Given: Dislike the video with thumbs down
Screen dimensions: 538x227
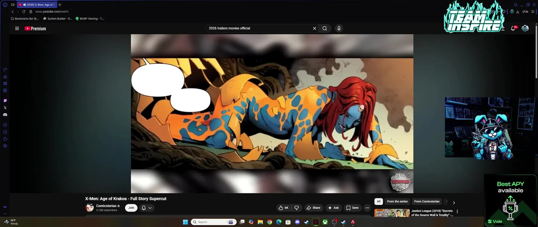Looking at the screenshot, I should click(296, 208).
